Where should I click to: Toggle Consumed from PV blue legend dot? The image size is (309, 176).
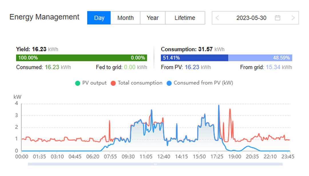tap(169, 83)
